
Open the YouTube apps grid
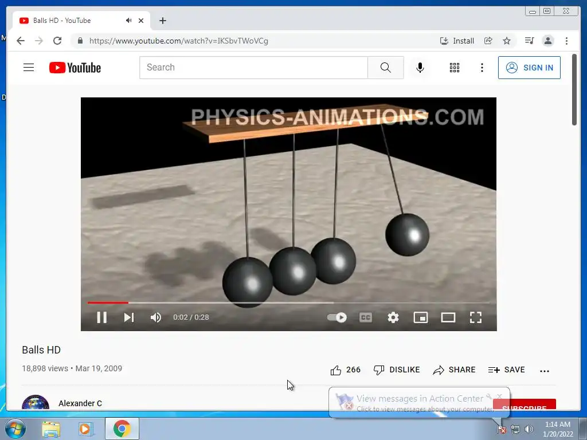coord(455,68)
